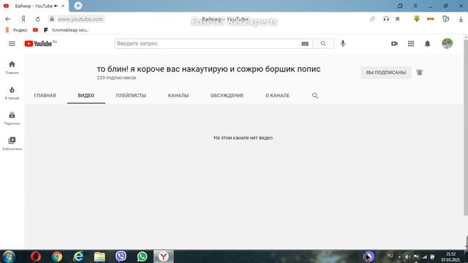Open the Клипмейкер bookmark
Viewport: 468px width, 263px height.
(67, 30)
